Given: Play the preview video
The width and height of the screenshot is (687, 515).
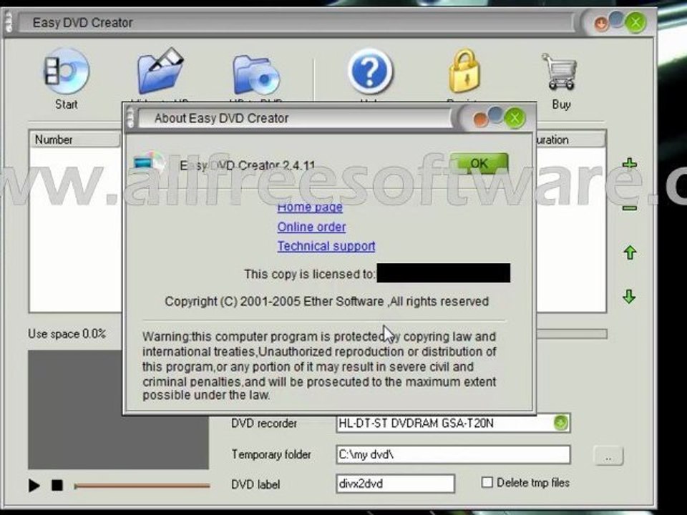Looking at the screenshot, I should pyautogui.click(x=34, y=485).
